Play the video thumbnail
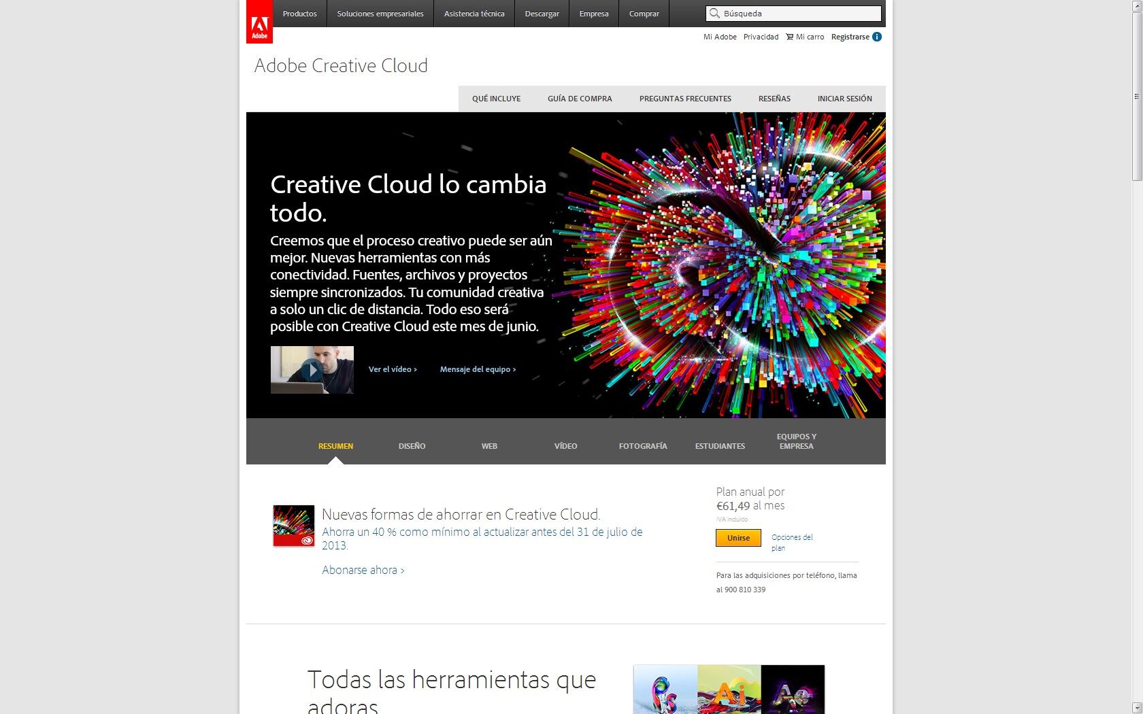1143x714 pixels. click(312, 370)
